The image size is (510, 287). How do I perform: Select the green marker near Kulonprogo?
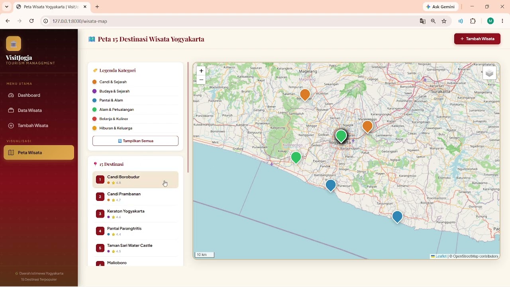pyautogui.click(x=296, y=157)
